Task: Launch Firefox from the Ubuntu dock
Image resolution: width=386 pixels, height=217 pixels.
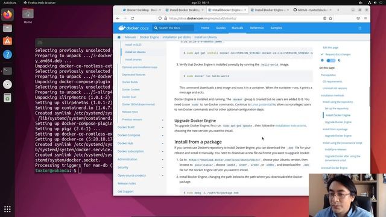Action: tap(7, 14)
